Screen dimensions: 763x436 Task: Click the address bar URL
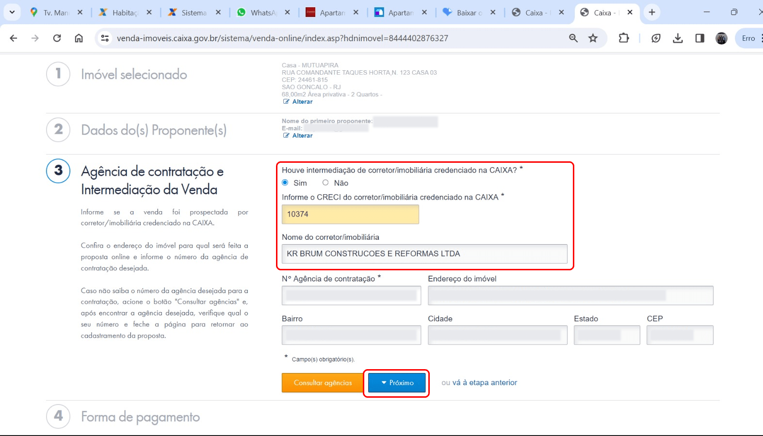pos(282,38)
